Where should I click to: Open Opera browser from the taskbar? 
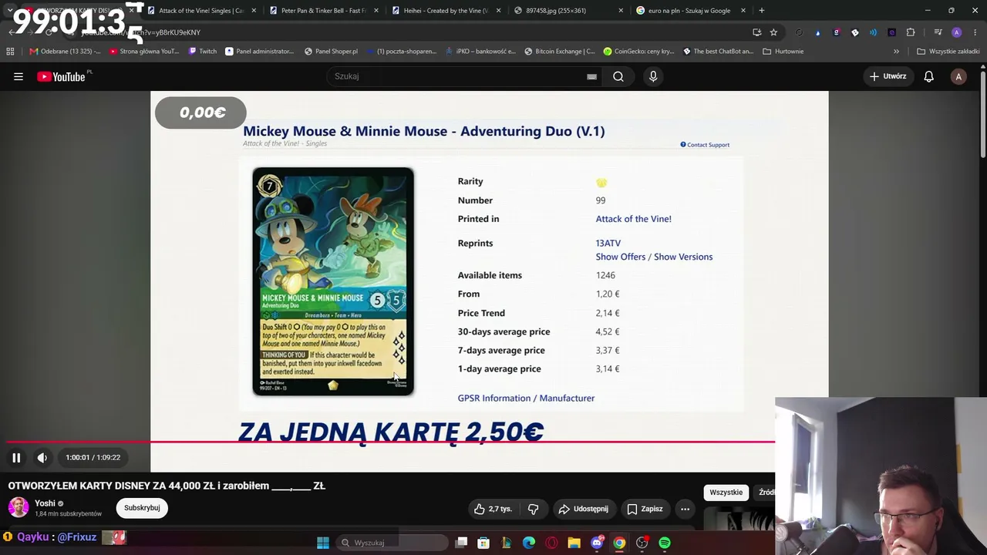[551, 543]
